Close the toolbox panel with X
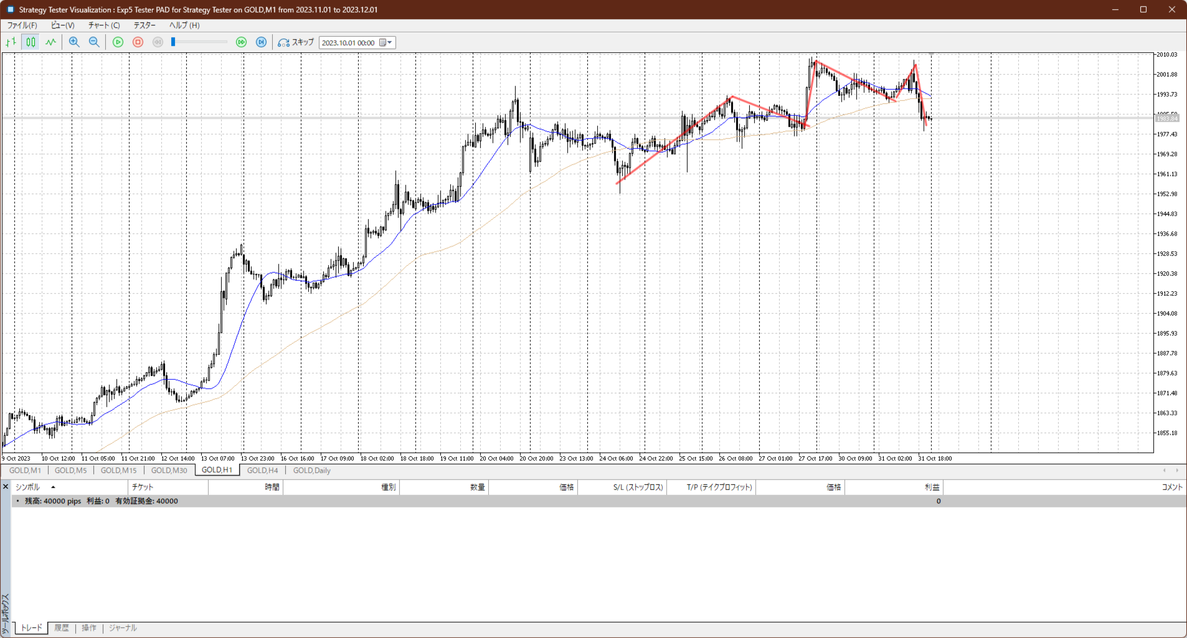1187x638 pixels. [x=6, y=487]
